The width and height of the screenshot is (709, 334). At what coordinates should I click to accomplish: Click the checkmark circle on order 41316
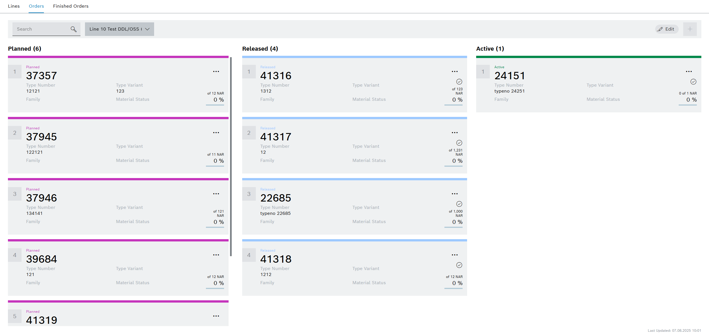pos(459,82)
